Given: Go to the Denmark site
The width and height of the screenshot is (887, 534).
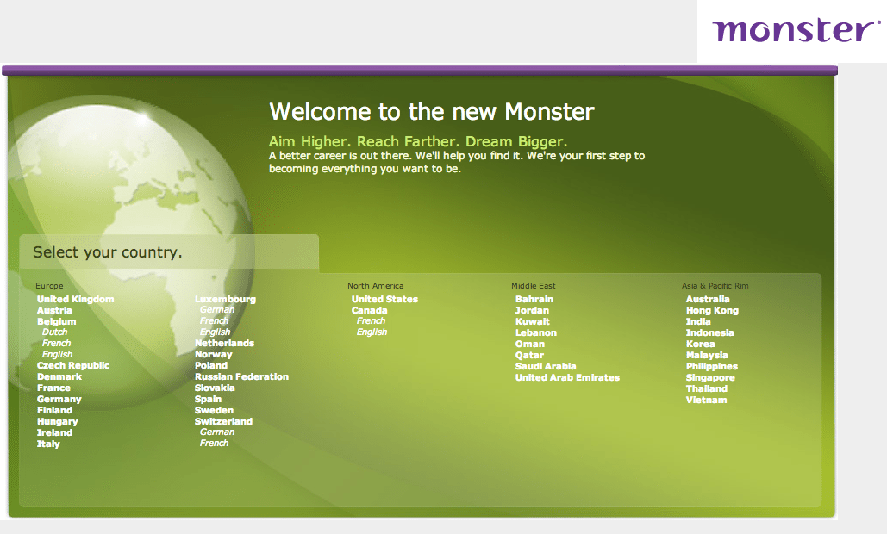Looking at the screenshot, I should coord(59,377).
